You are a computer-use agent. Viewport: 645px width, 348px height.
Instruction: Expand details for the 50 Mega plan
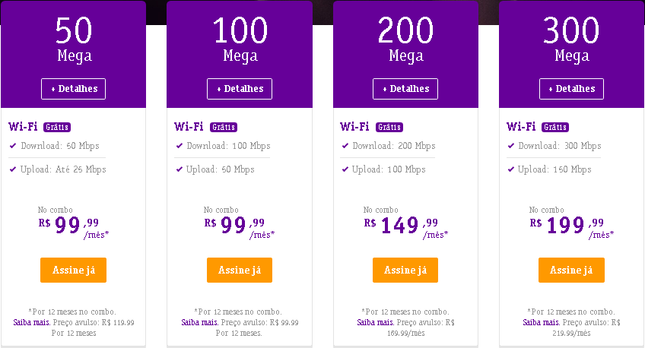click(x=73, y=89)
